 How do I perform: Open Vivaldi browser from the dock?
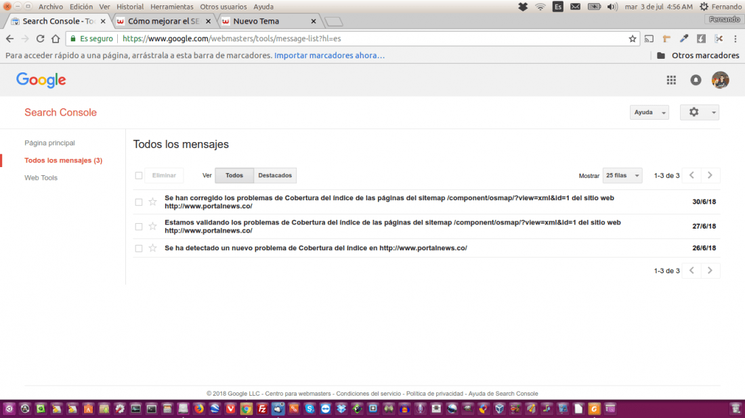pyautogui.click(x=230, y=409)
